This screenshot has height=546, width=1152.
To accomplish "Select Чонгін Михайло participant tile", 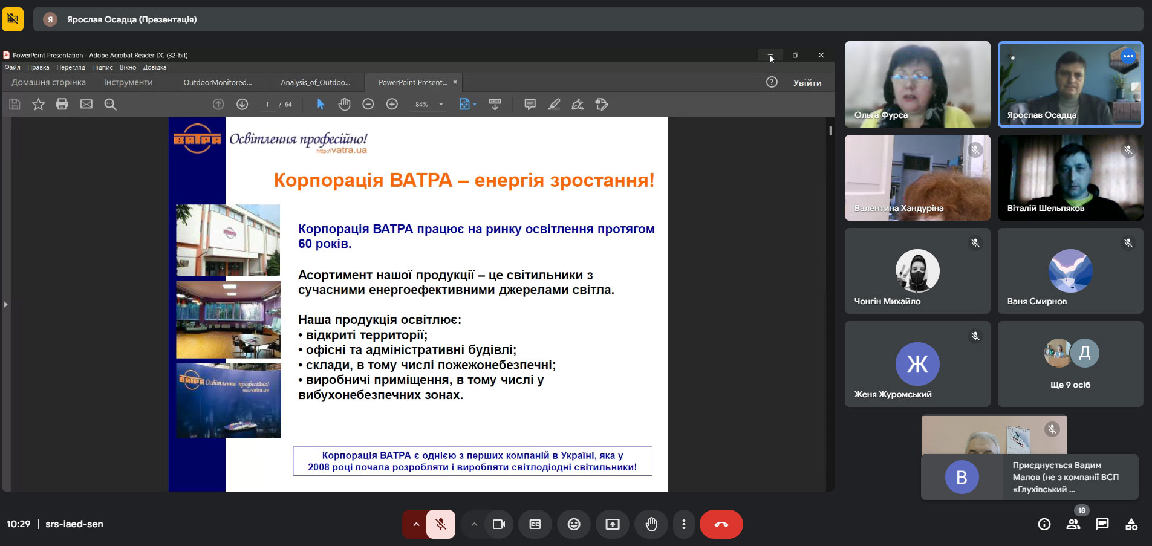I will [917, 271].
